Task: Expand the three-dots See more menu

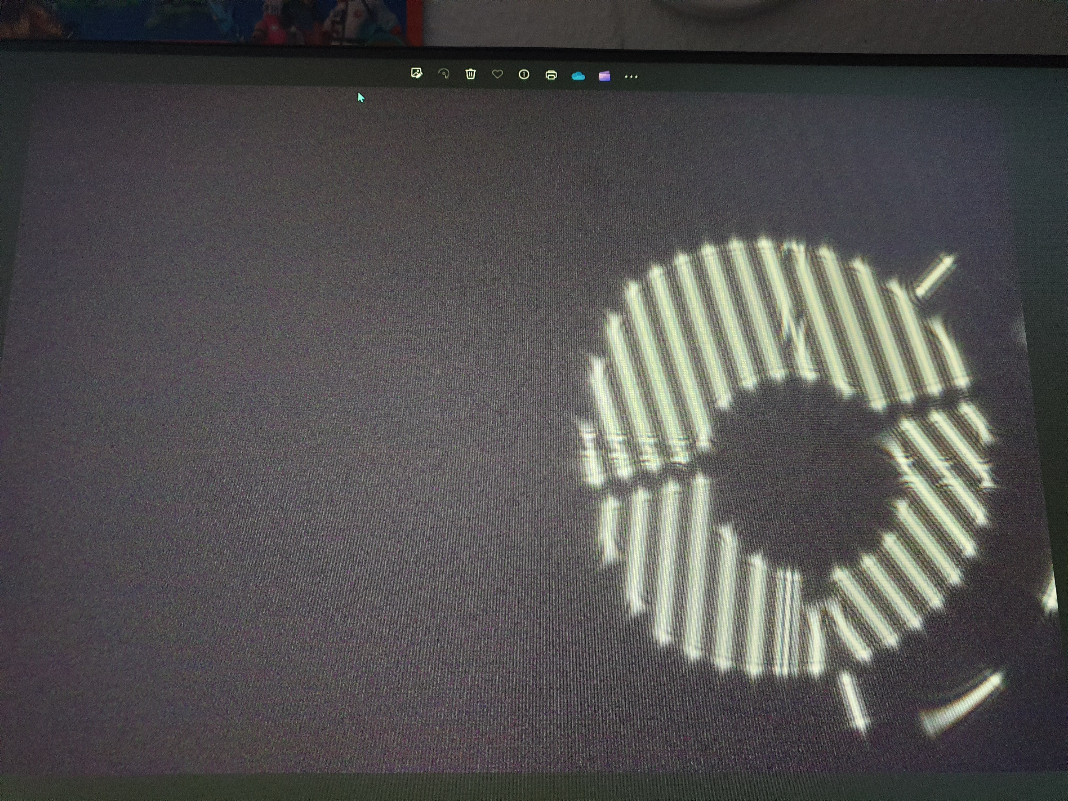Action: [631, 76]
